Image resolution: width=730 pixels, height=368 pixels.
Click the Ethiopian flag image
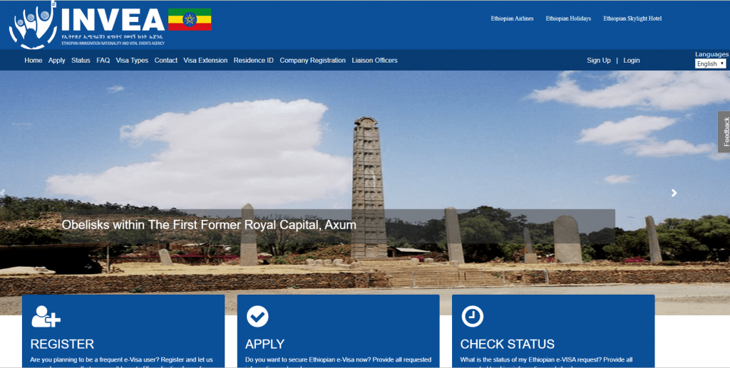tap(189, 20)
